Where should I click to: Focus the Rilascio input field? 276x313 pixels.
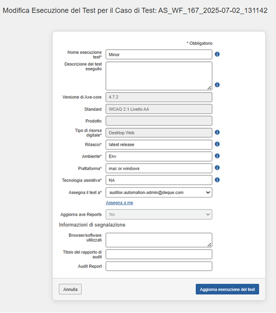coord(159,144)
